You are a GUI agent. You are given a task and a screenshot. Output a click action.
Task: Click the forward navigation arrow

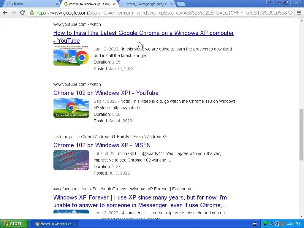[14, 13]
